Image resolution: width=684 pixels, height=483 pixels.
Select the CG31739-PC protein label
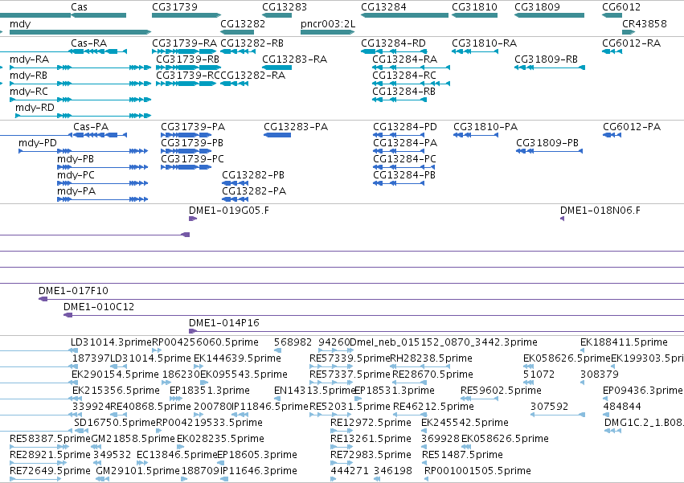192,159
